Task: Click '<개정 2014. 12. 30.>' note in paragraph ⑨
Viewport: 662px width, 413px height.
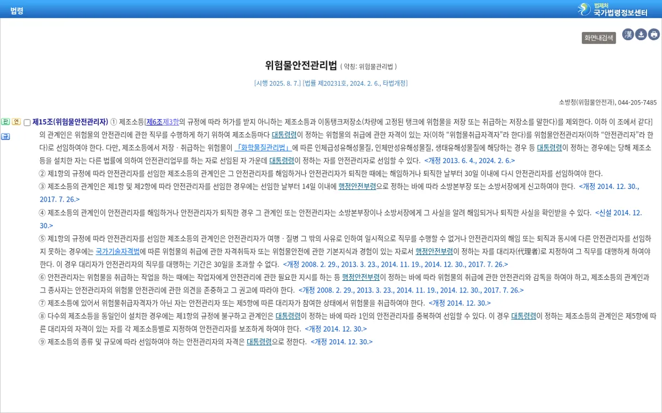Action: (x=341, y=342)
